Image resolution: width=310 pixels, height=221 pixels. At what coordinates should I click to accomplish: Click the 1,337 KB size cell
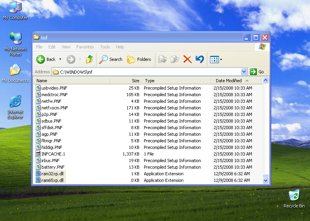pyautogui.click(x=131, y=154)
